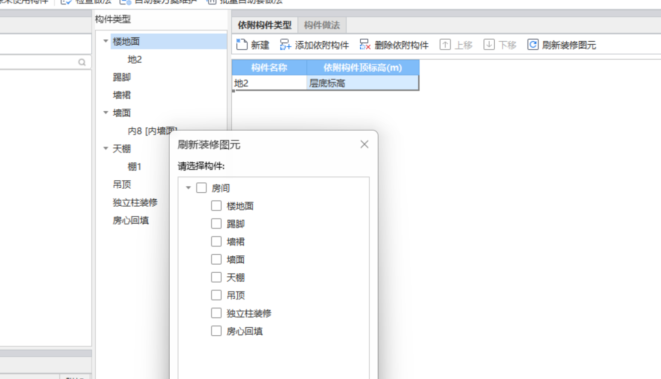Click the 删除依附构件 icon
The width and height of the screenshot is (661, 379).
click(365, 45)
